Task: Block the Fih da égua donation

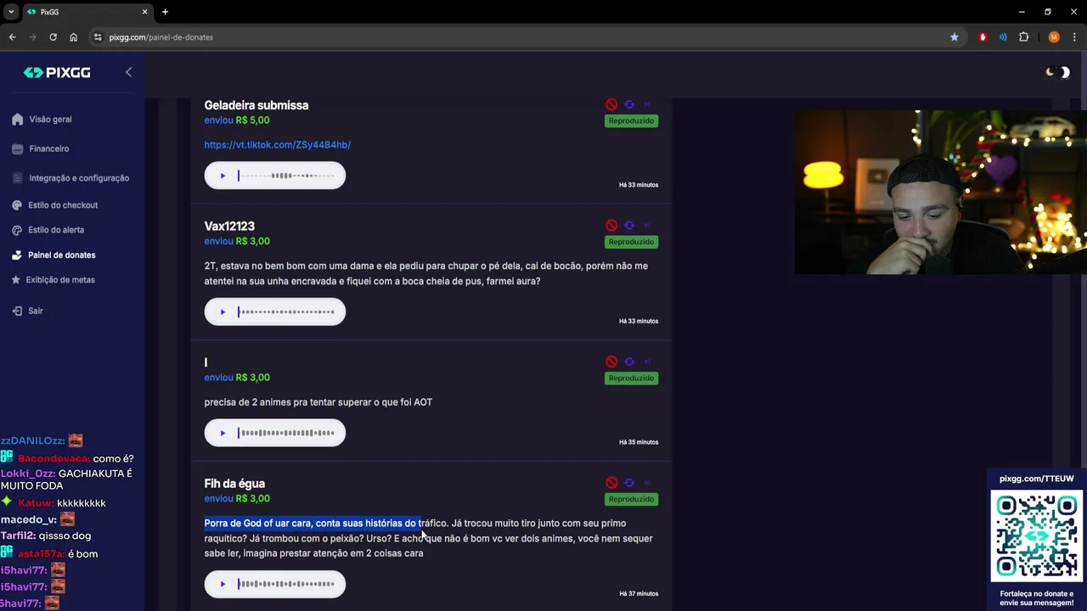Action: click(x=611, y=483)
